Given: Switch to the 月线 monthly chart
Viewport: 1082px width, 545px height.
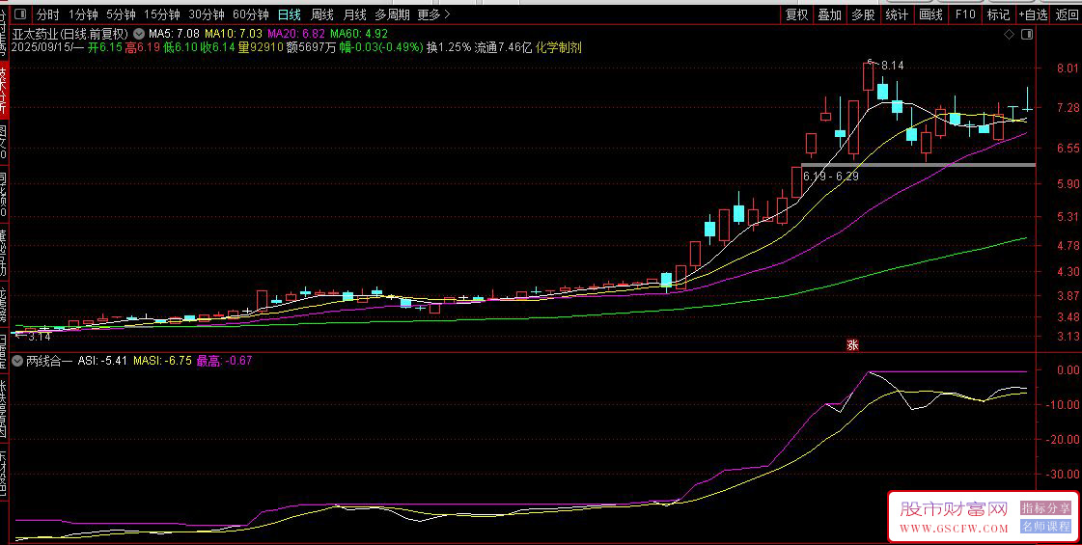Looking at the screenshot, I should pyautogui.click(x=354, y=14).
